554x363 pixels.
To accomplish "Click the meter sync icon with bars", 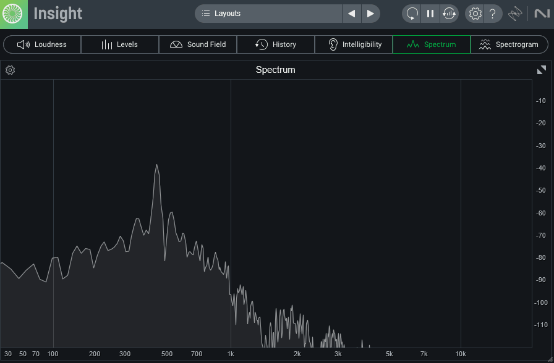I will click(449, 14).
